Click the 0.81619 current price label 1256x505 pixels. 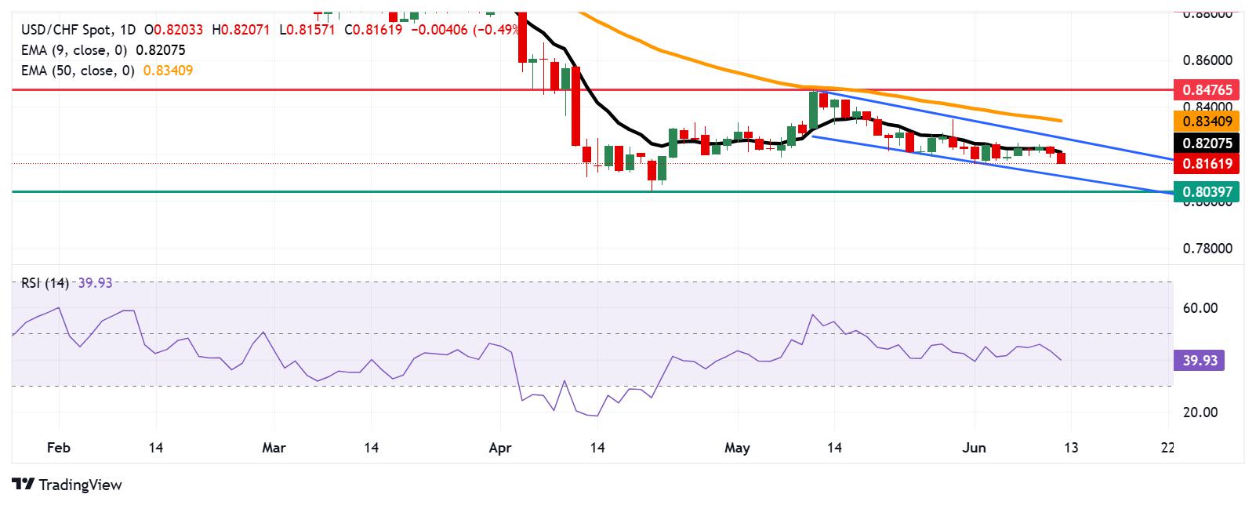(x=1207, y=164)
